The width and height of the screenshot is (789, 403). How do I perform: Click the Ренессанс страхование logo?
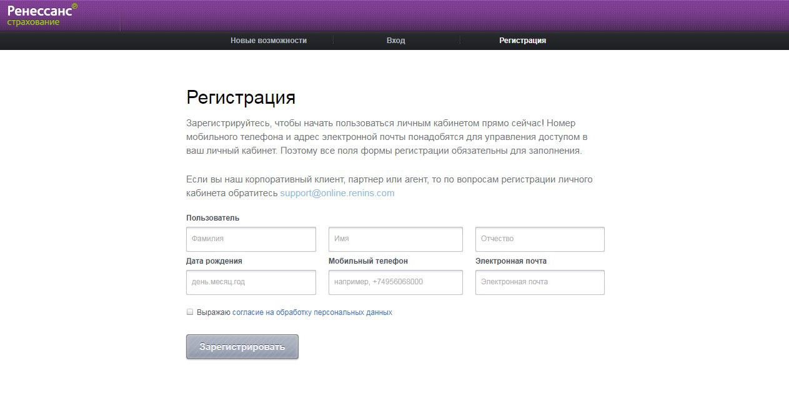point(42,15)
